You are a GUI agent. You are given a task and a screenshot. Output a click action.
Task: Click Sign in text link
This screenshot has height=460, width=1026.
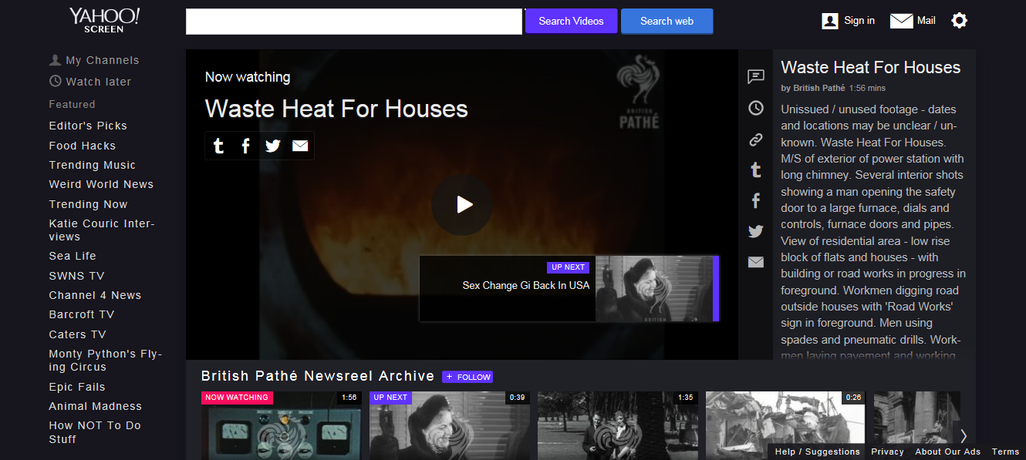859,21
